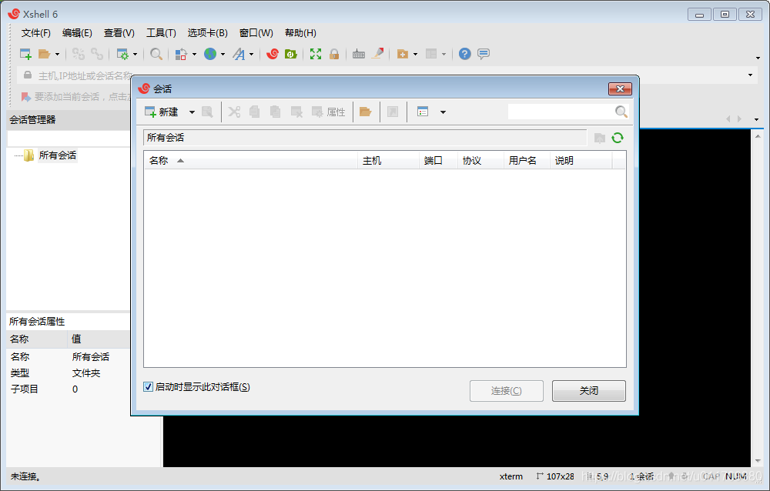Select the 所有会话 folder in session manager tree

(x=58, y=155)
